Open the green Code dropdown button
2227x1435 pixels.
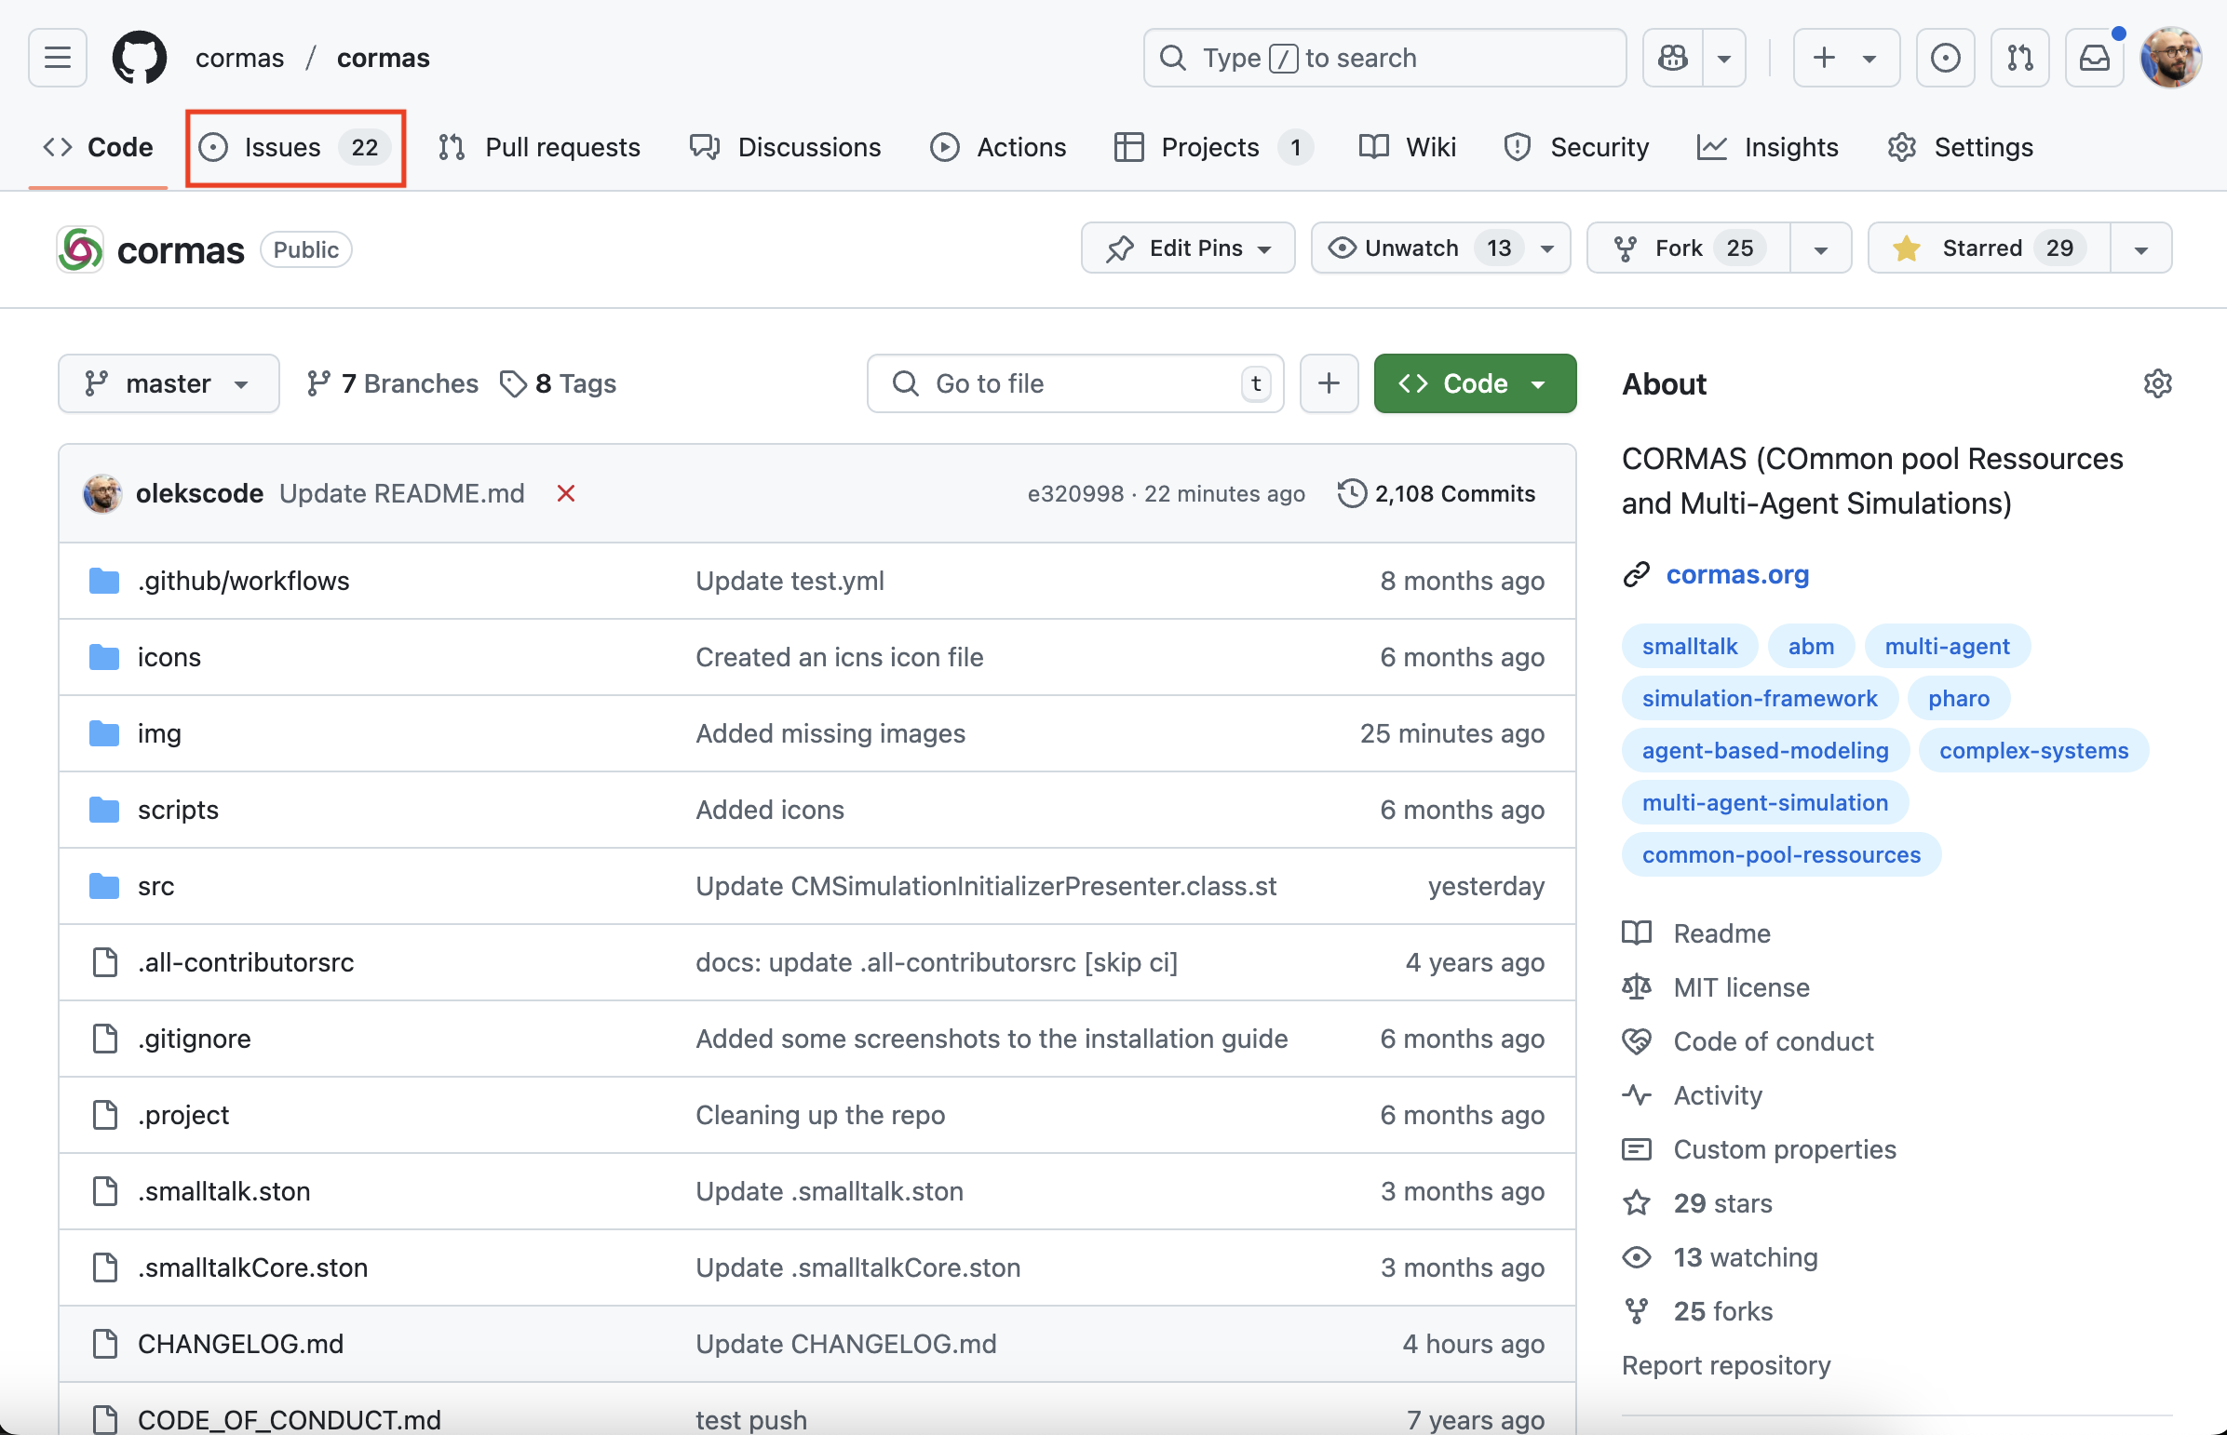(1475, 384)
